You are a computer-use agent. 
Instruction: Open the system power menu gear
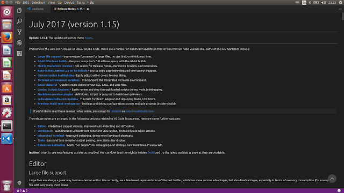[x=340, y=3]
